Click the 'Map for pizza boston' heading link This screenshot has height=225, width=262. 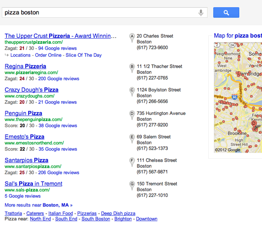238,36
